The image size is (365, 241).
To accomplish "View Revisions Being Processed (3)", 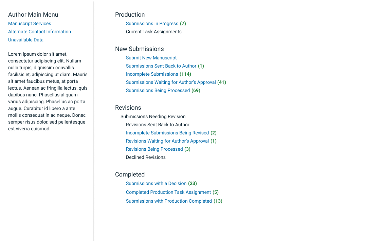I will click(158, 149).
